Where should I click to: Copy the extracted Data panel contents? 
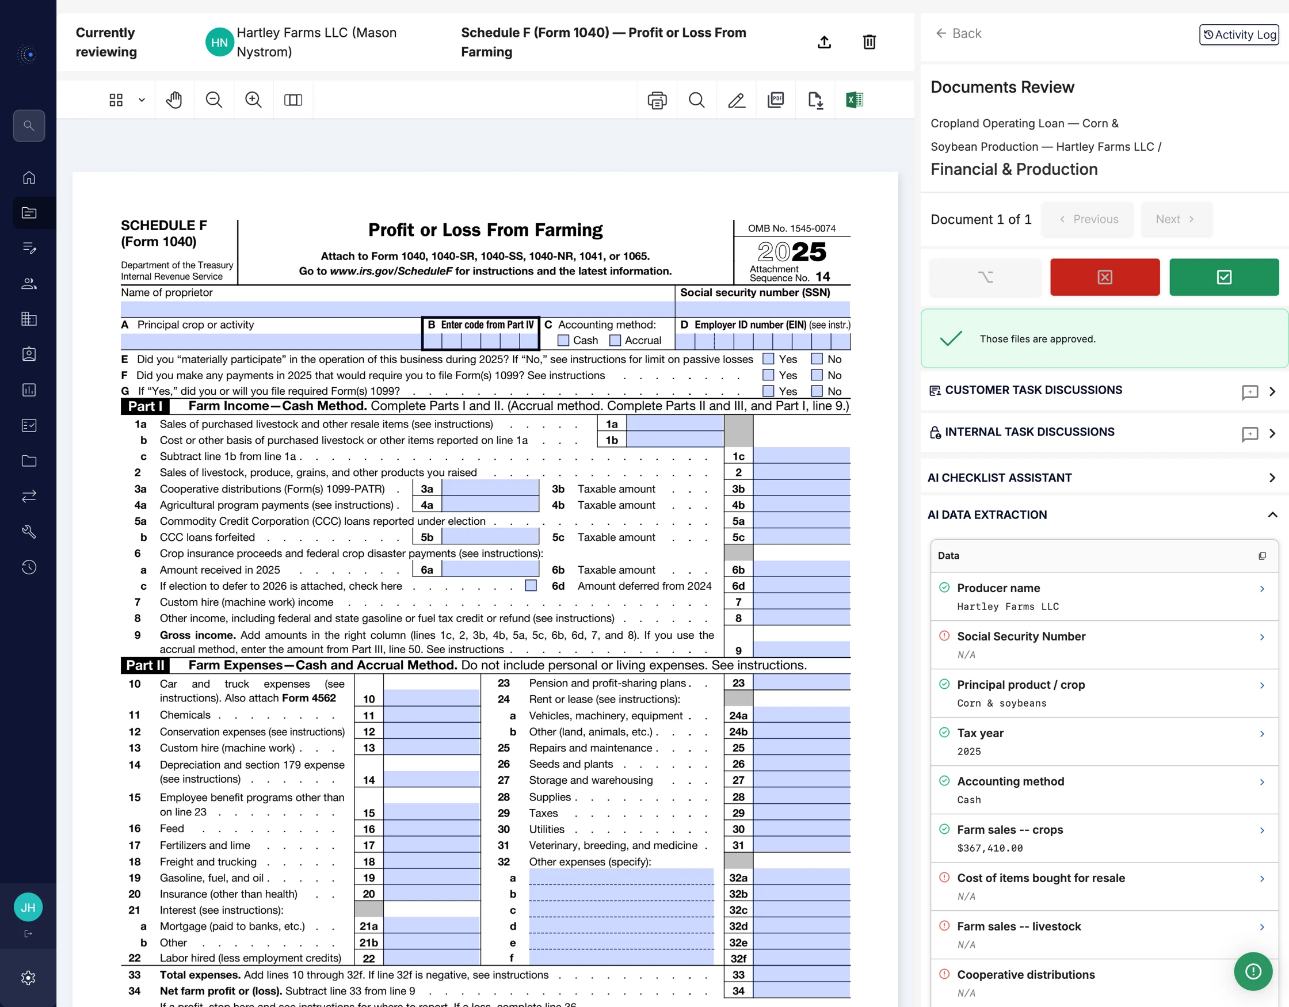1262,555
